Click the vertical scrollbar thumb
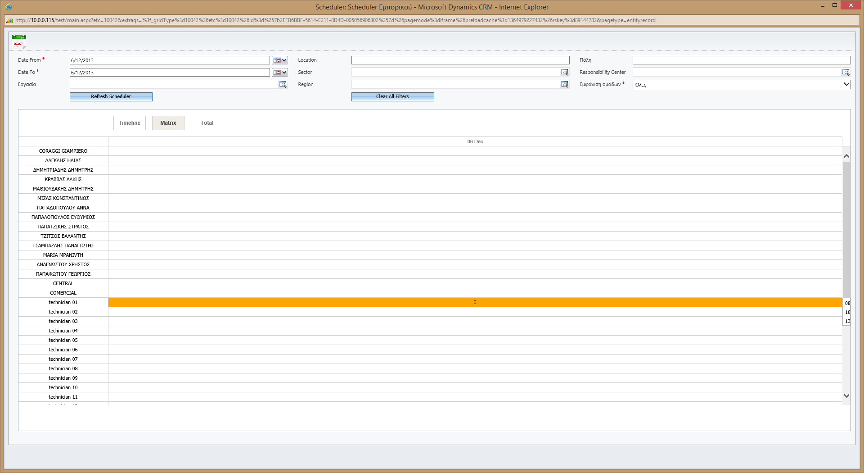864x473 pixels. [846, 230]
